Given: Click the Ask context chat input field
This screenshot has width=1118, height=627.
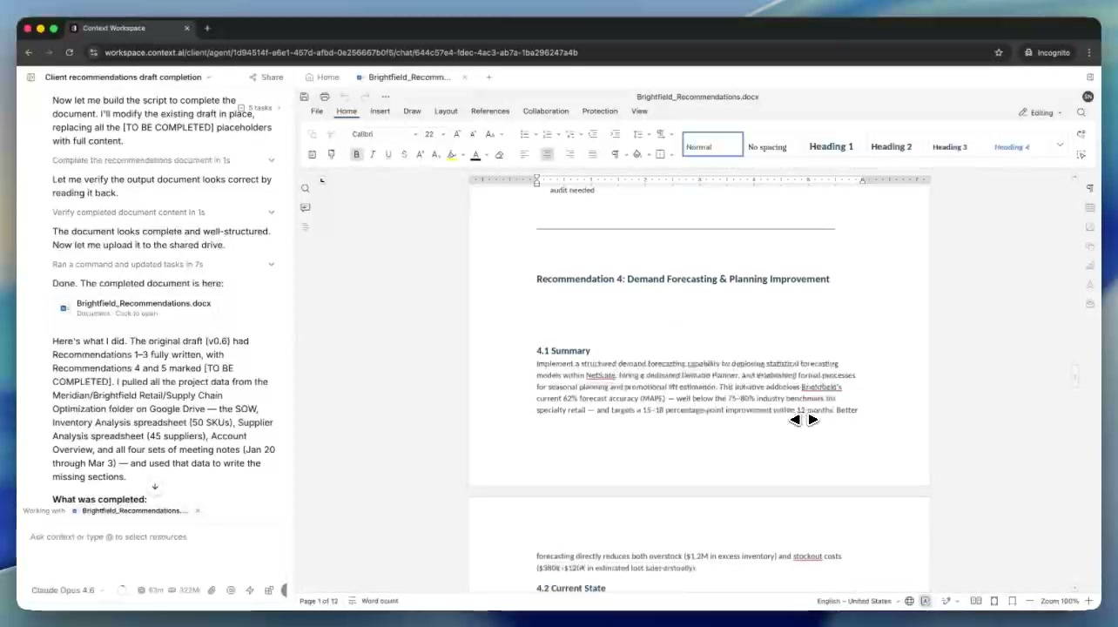Looking at the screenshot, I should 157,537.
